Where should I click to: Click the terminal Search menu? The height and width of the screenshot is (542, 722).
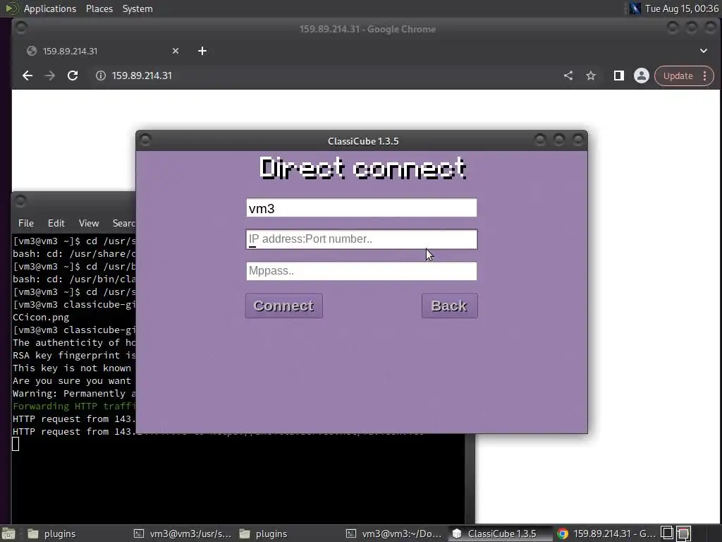click(123, 223)
